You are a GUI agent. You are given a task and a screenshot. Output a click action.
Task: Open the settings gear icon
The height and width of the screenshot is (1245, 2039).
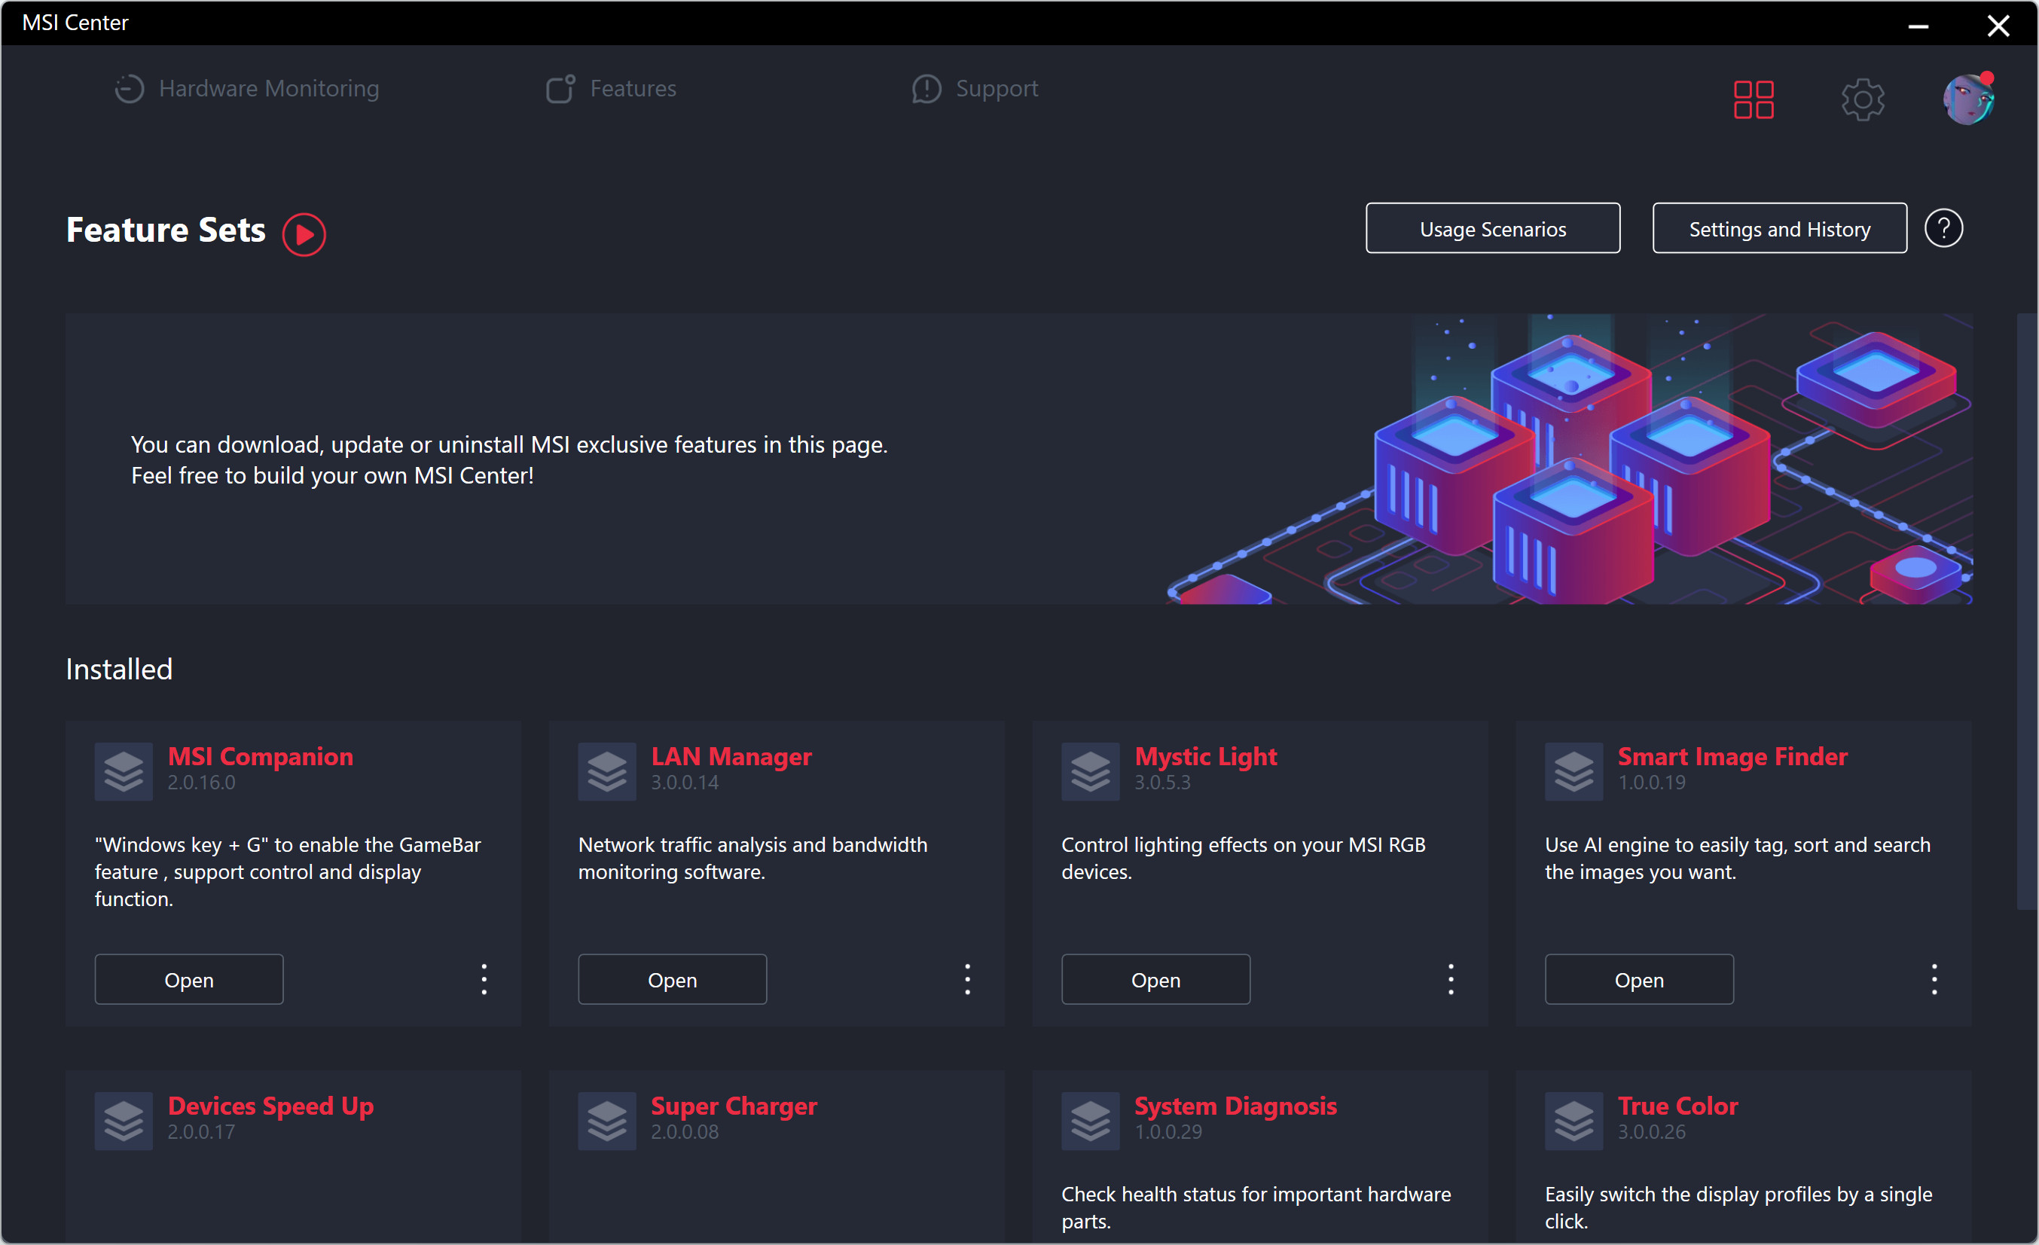[x=1862, y=99]
